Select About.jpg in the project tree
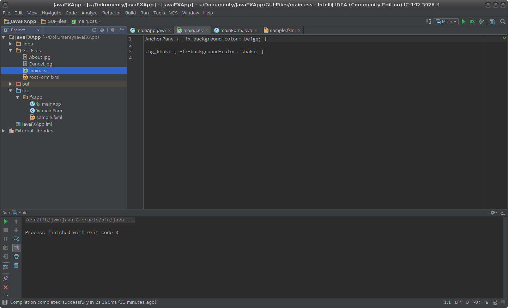This screenshot has width=508, height=308. tap(40, 57)
